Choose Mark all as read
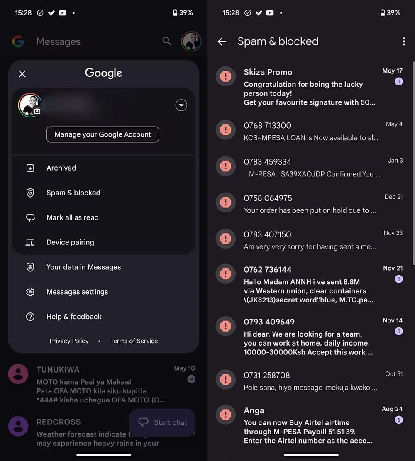The image size is (415, 461). click(72, 217)
